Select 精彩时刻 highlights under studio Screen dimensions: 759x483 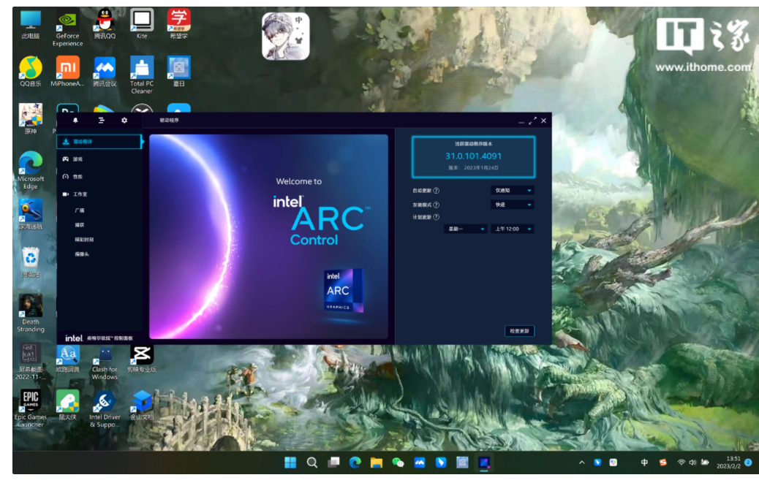click(84, 240)
